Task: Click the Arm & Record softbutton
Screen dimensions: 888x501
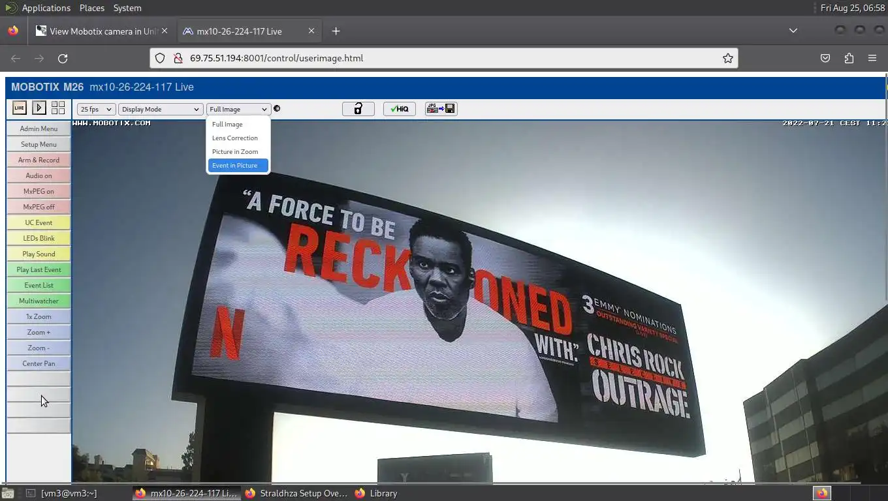Action: coord(39,160)
